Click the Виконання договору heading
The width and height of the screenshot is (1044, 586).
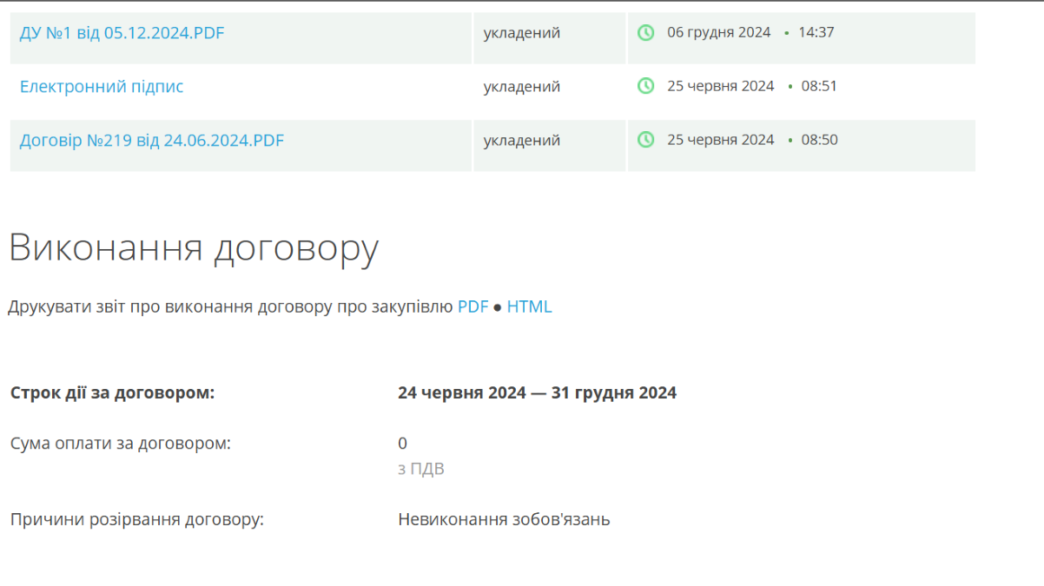[194, 249]
